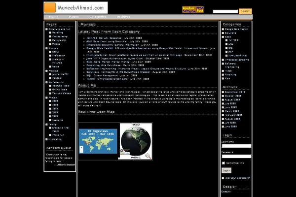Open the Code category
The height and width of the screenshot is (197, 296).
pos(227,37)
